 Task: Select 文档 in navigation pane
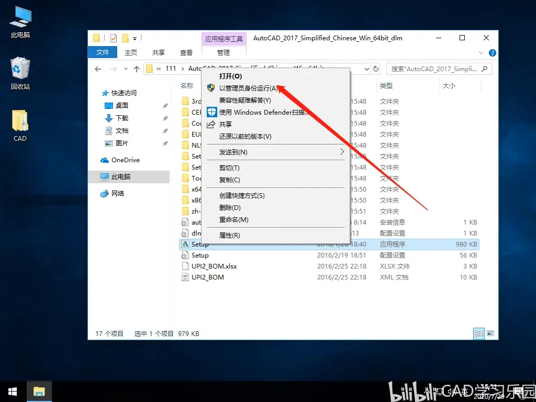(117, 131)
